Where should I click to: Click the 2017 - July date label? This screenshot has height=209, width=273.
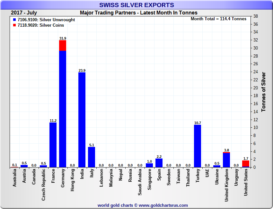coord(24,13)
